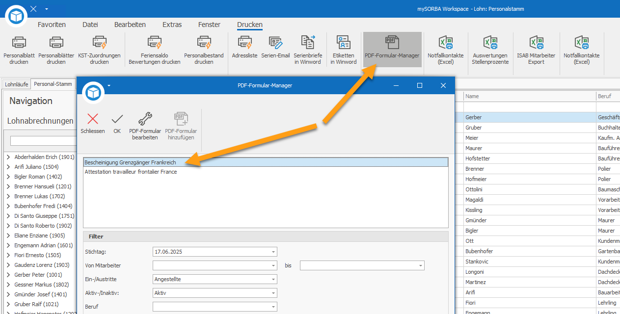Export Notfallkontakte (Excel) next to PDF-Formular-Manager
This screenshot has height=314, width=620.
click(445, 50)
